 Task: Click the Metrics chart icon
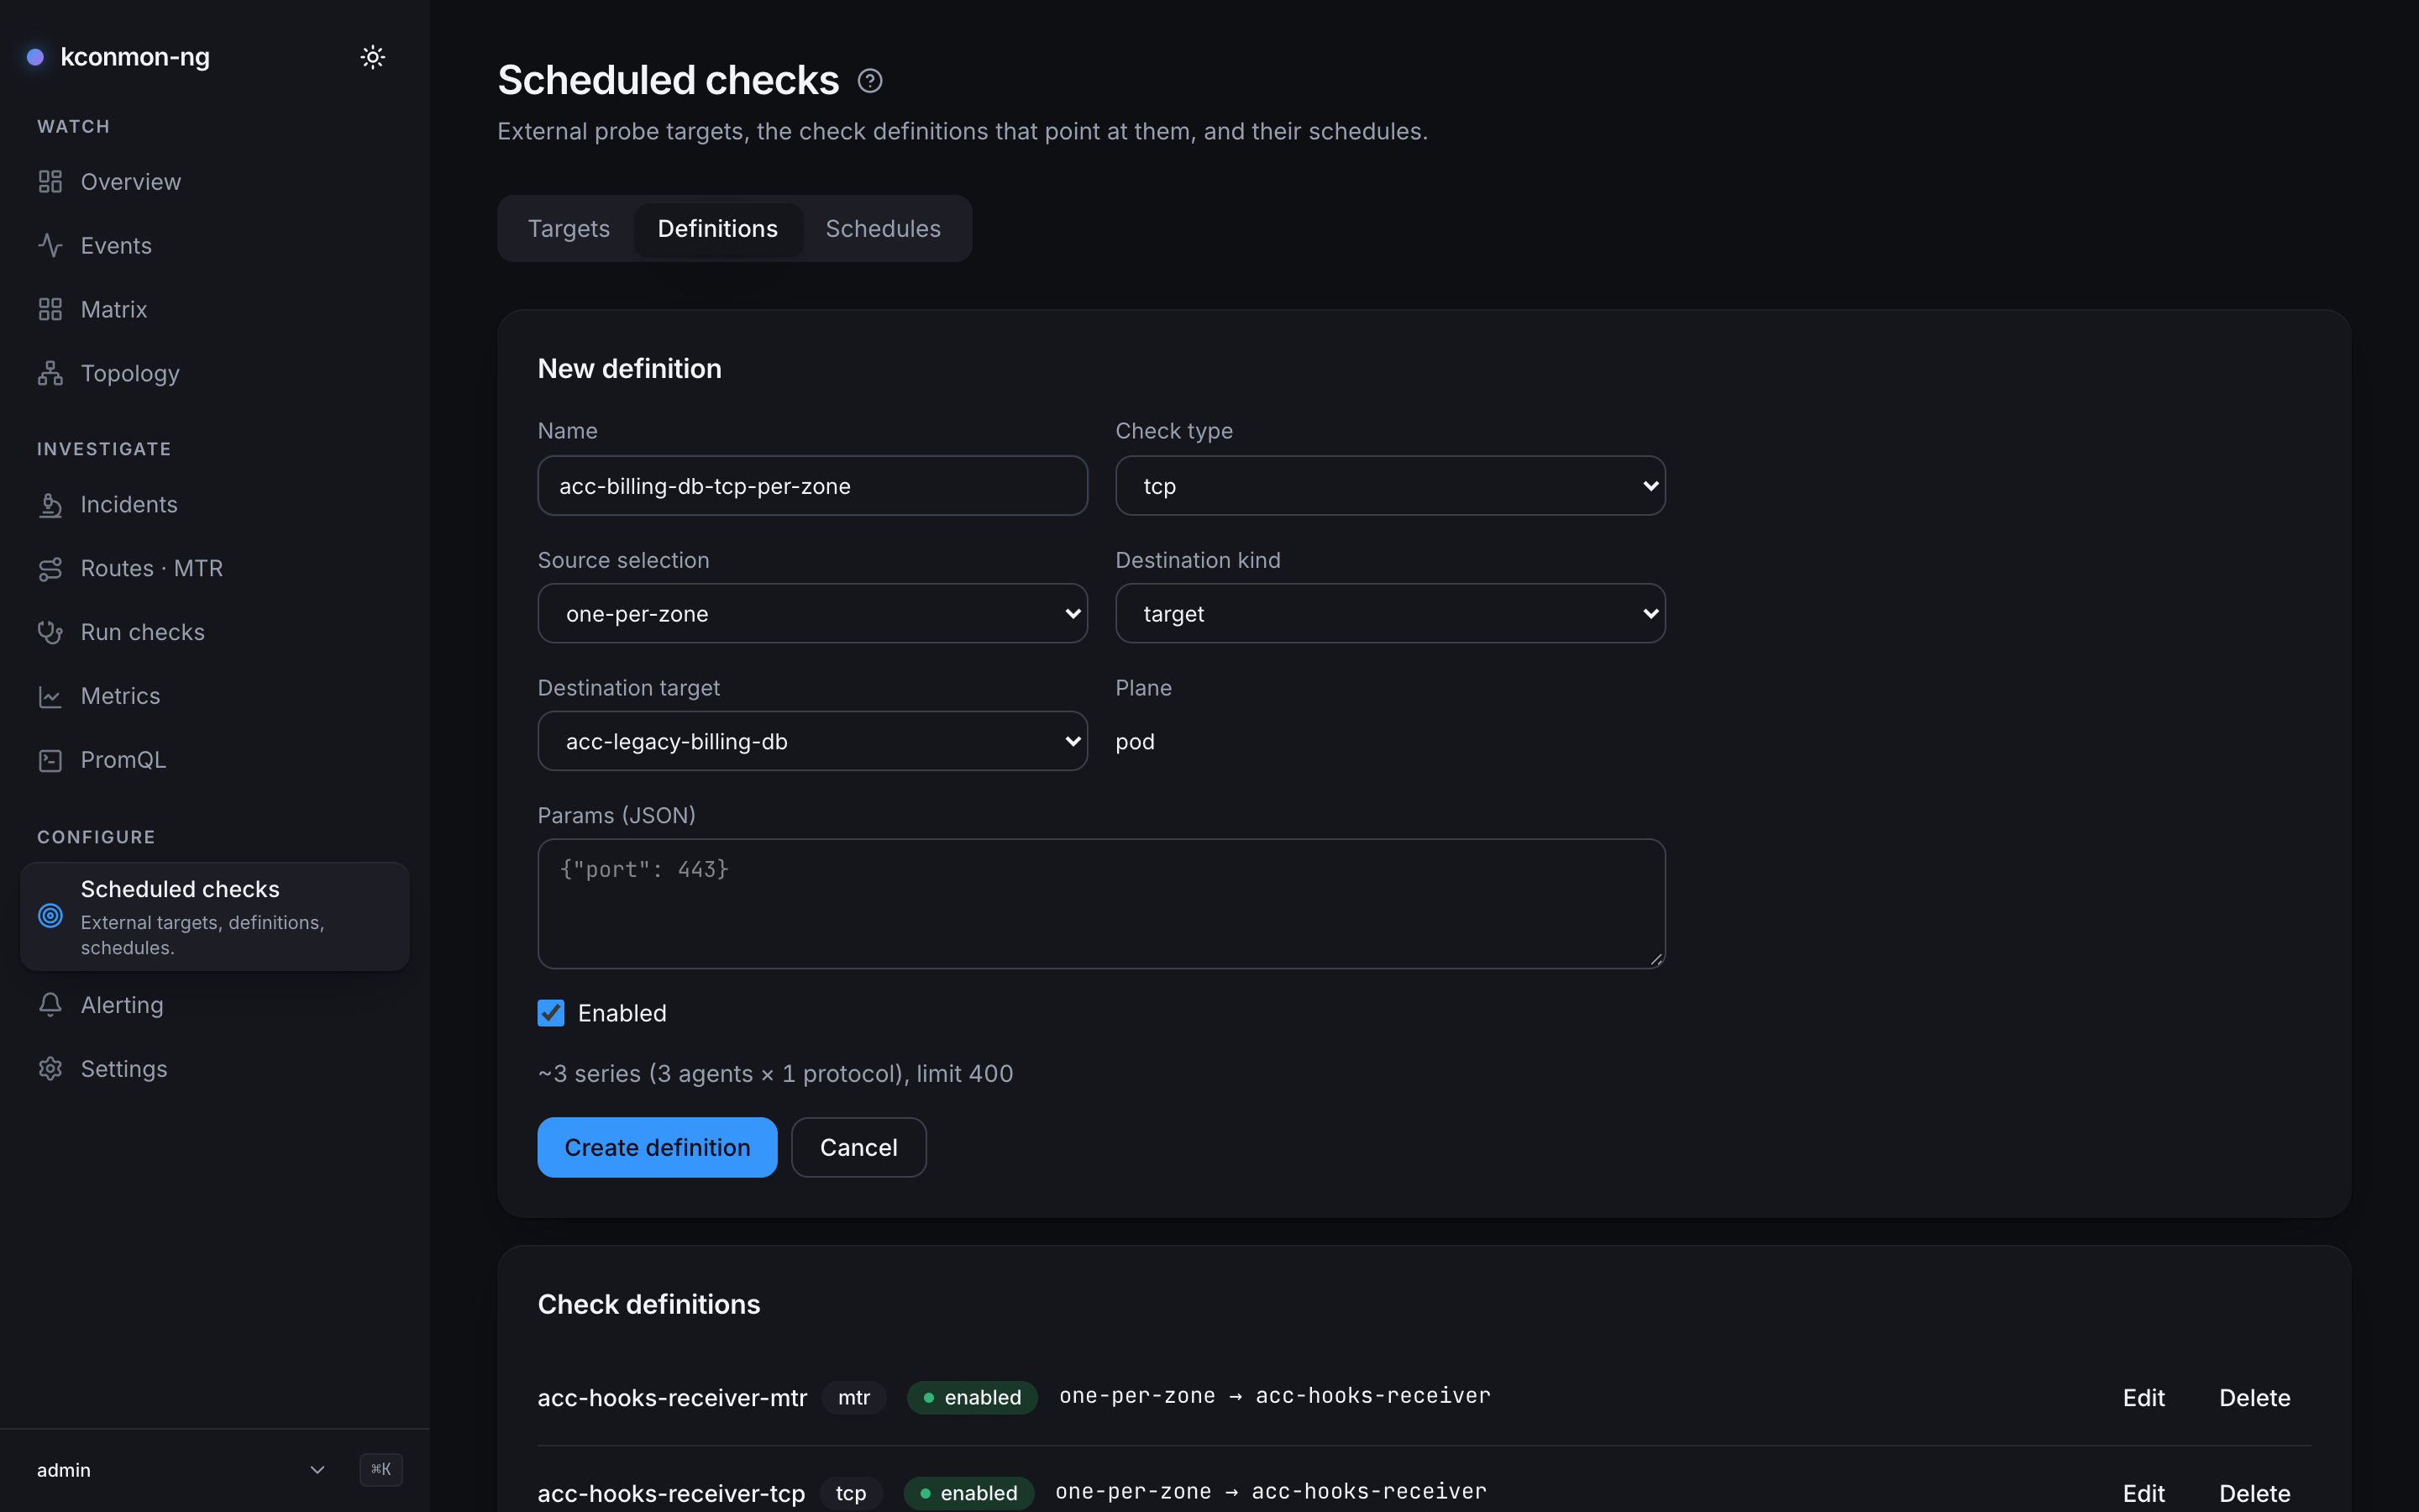pyautogui.click(x=50, y=696)
